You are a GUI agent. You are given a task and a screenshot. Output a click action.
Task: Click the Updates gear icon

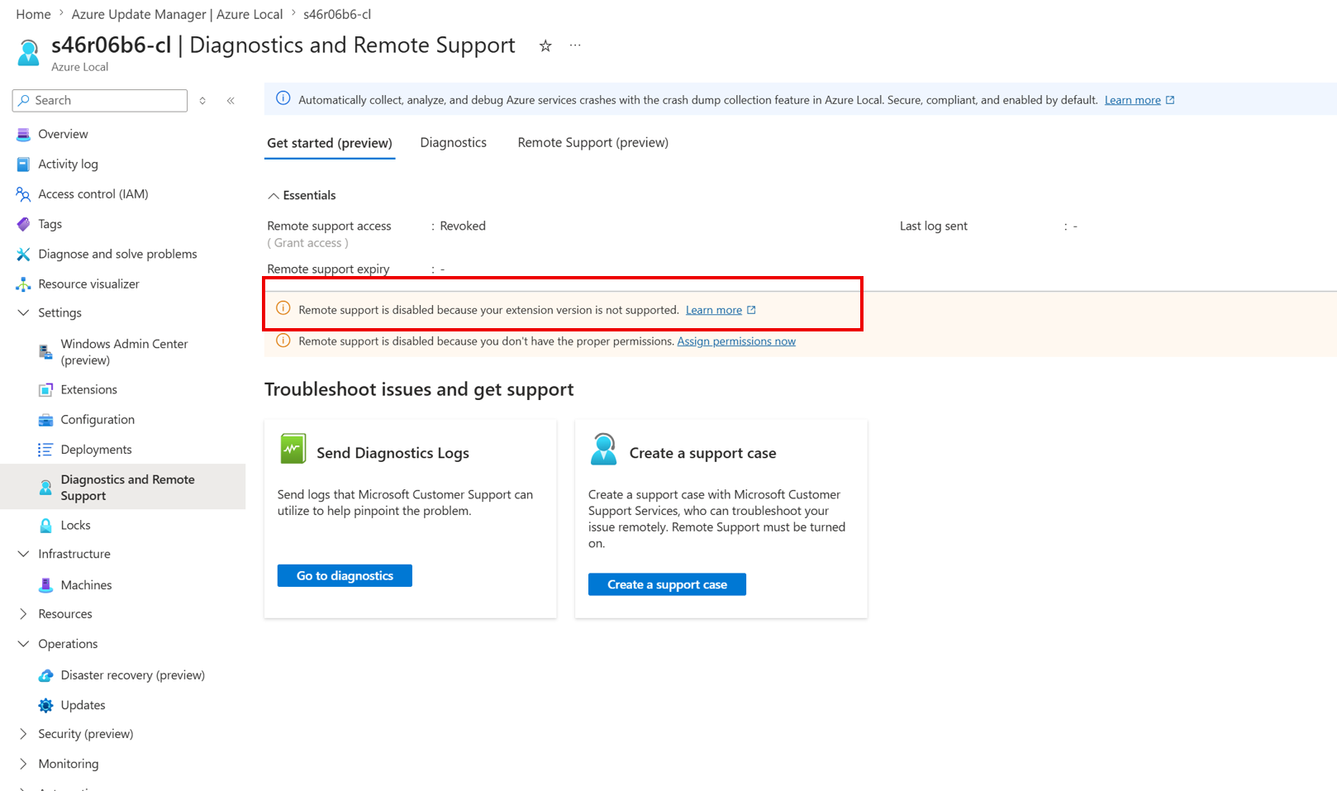pyautogui.click(x=45, y=705)
